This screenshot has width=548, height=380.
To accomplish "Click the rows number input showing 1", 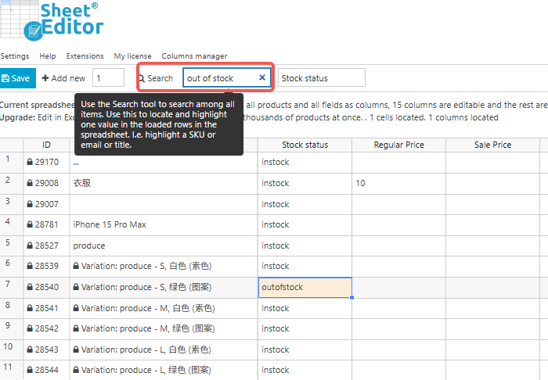I will pyautogui.click(x=108, y=78).
